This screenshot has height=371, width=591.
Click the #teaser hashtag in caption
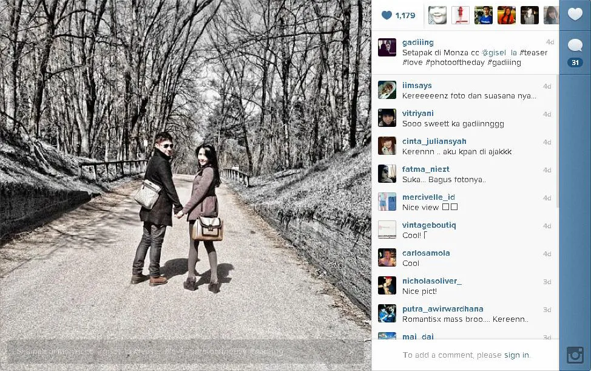pos(533,53)
